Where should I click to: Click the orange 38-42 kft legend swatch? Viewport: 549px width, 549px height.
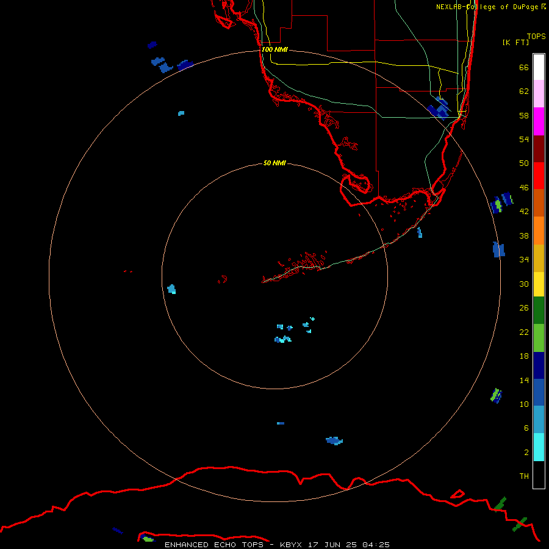pos(539,231)
